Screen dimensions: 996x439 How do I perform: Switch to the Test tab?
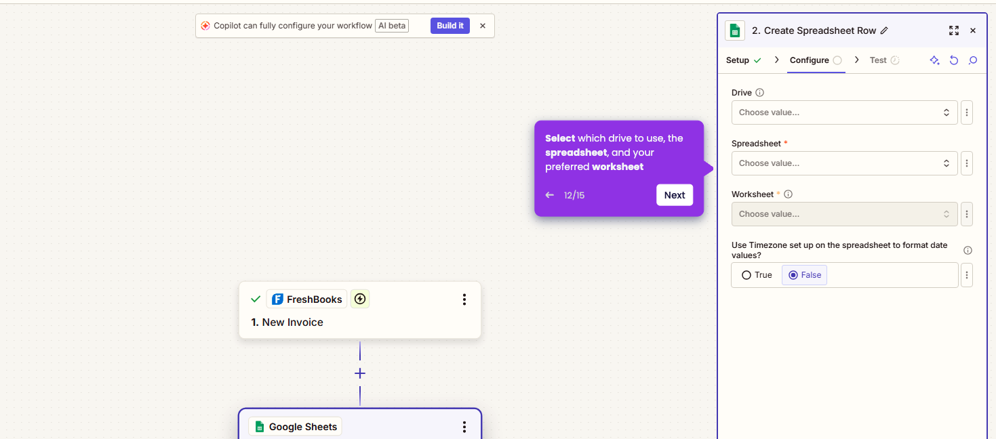884,60
